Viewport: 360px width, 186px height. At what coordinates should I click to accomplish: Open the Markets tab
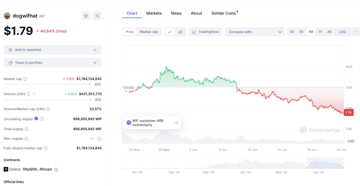coord(154,13)
